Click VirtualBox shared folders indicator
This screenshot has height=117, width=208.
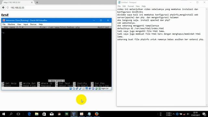click(84, 88)
